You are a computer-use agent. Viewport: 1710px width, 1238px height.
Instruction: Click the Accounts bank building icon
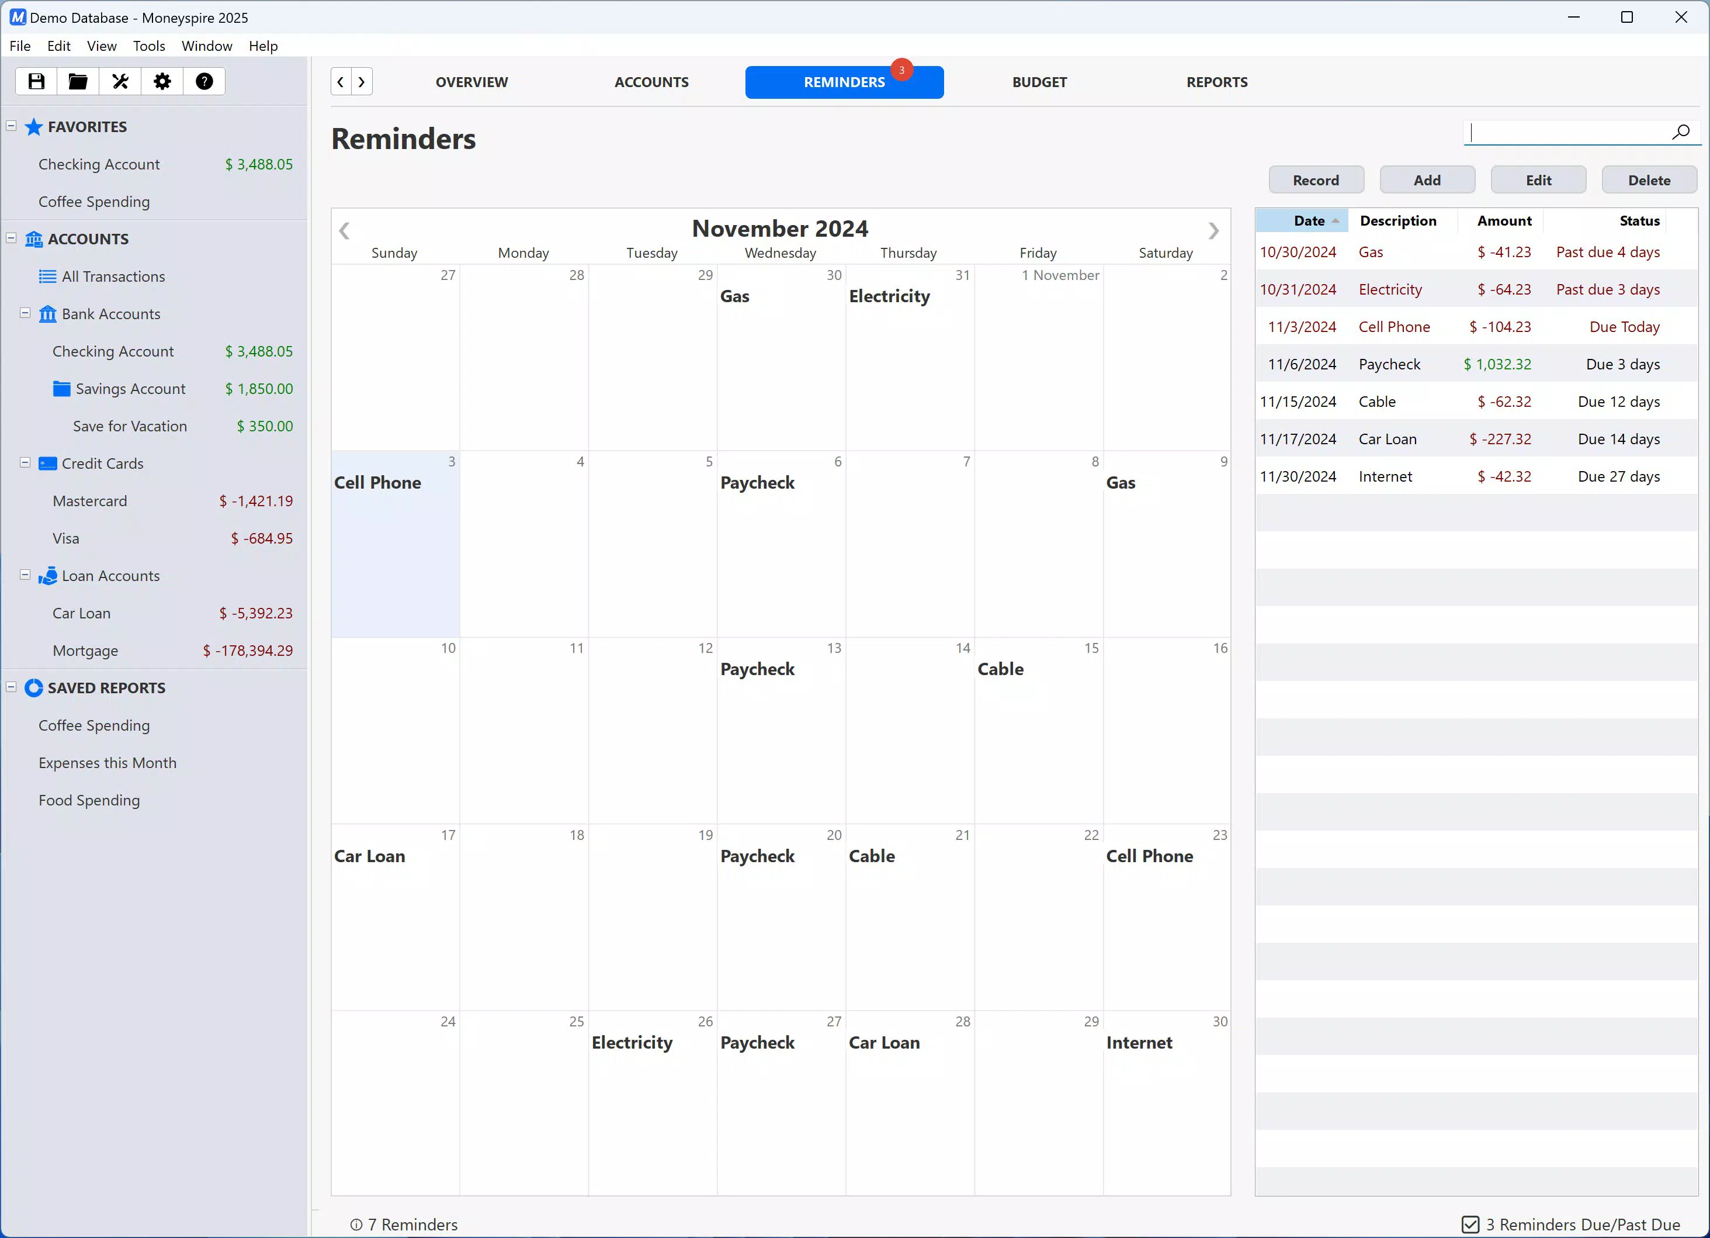point(34,239)
